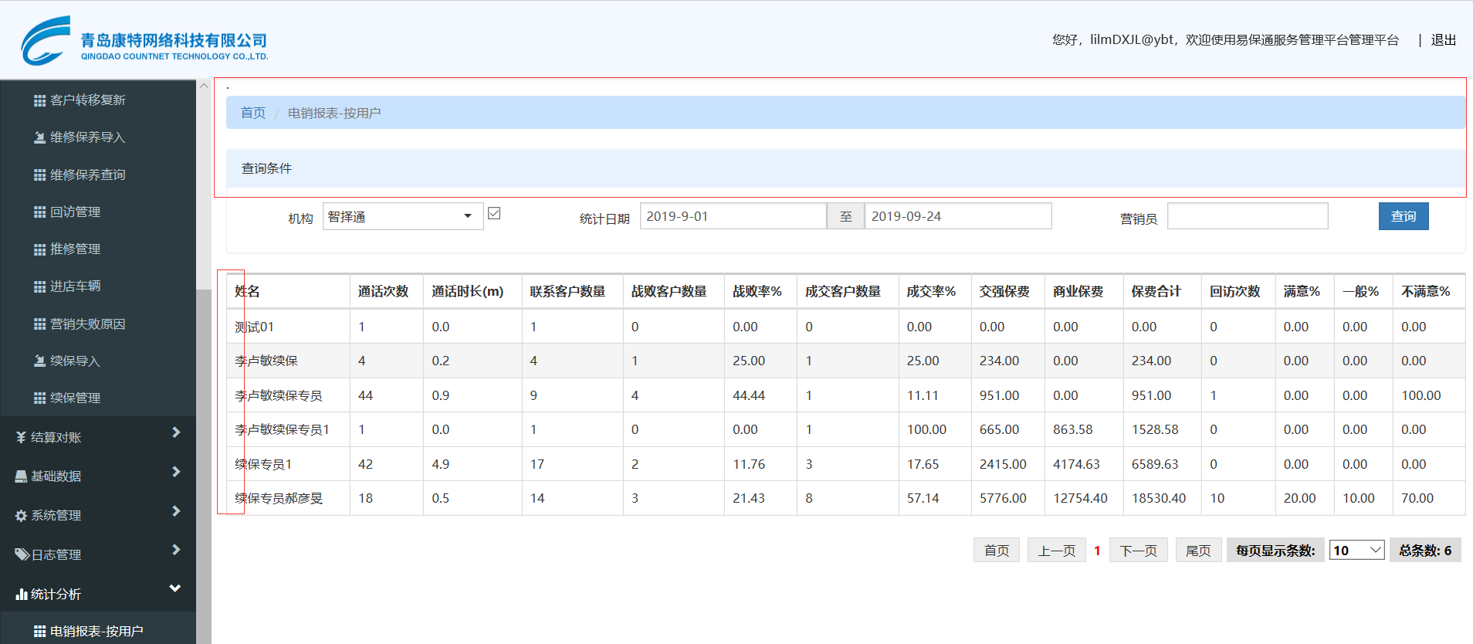1473x644 pixels.
Task: Expand the 结算对账 menu arrow
Action: pyautogui.click(x=176, y=432)
